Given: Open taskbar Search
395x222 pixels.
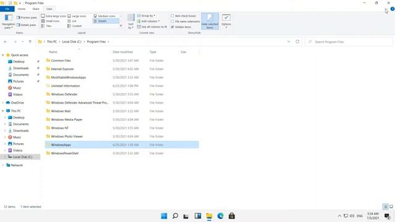Looking at the screenshot, I should tap(175, 216).
